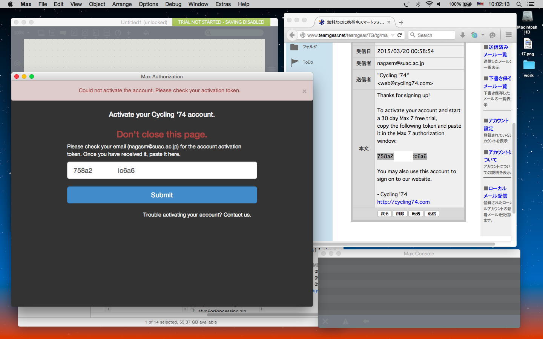Click the 戻る button under the email

(384, 214)
